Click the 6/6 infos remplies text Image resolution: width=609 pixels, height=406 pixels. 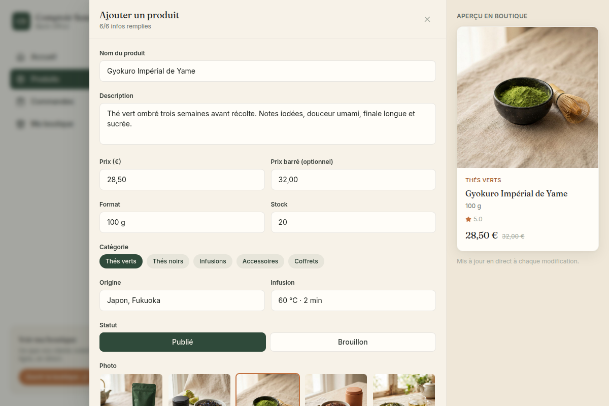pyautogui.click(x=125, y=26)
